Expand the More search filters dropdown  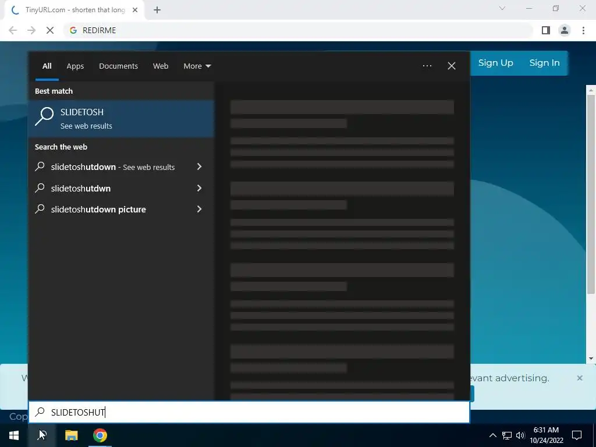[197, 66]
